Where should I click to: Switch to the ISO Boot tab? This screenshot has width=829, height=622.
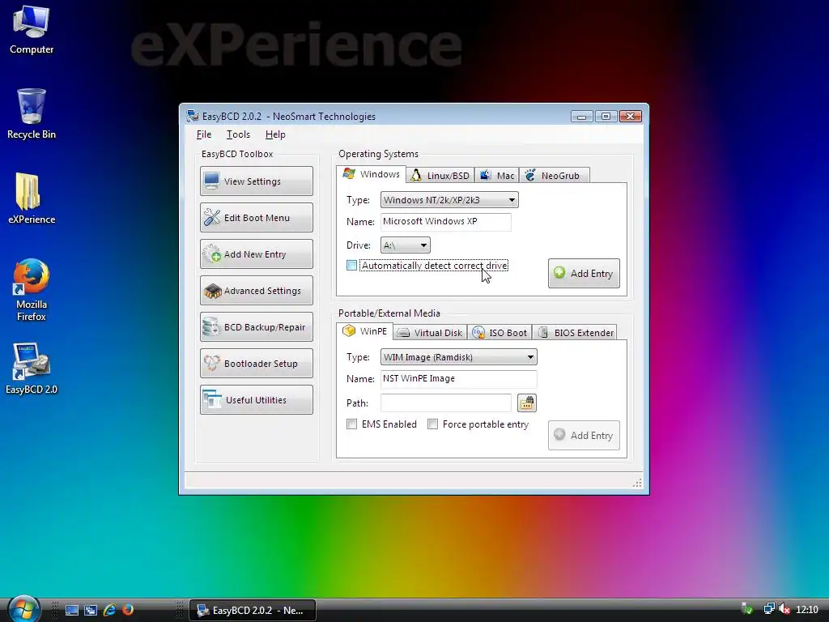(500, 333)
